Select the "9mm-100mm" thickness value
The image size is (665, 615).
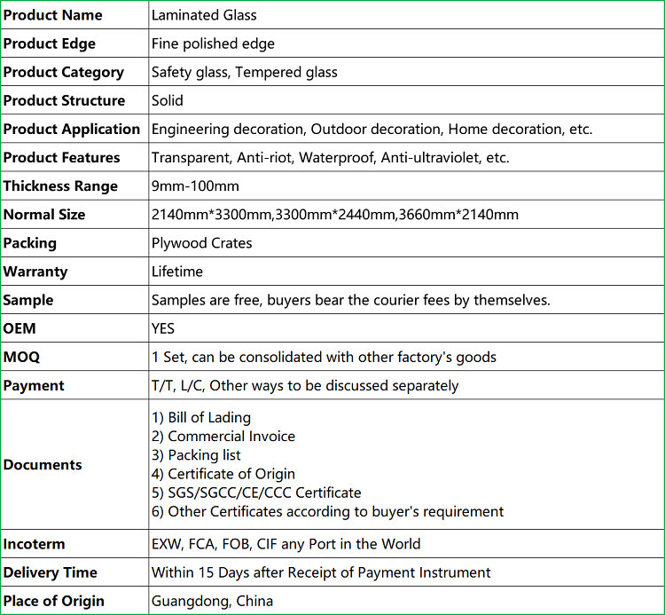(x=195, y=186)
